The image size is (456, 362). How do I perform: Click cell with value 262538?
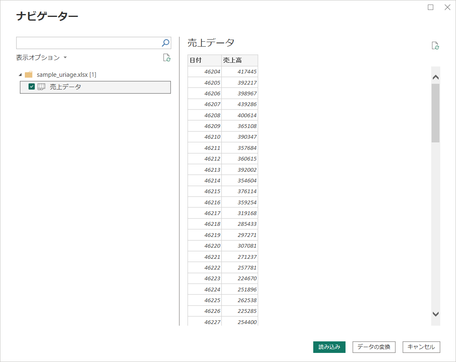click(x=240, y=300)
